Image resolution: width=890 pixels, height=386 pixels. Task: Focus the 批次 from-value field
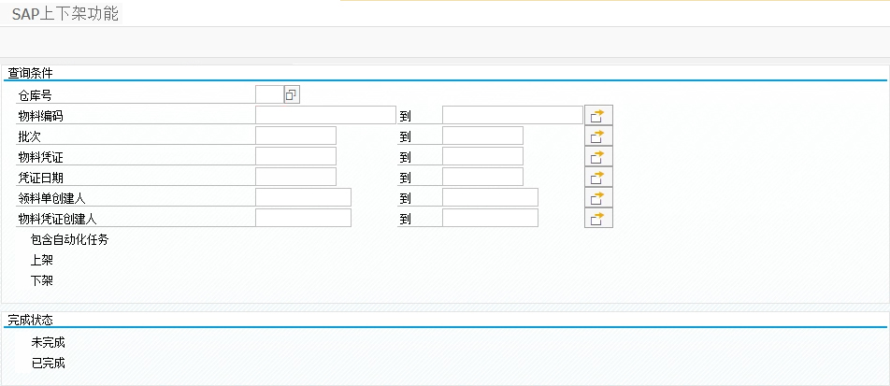tap(295, 136)
